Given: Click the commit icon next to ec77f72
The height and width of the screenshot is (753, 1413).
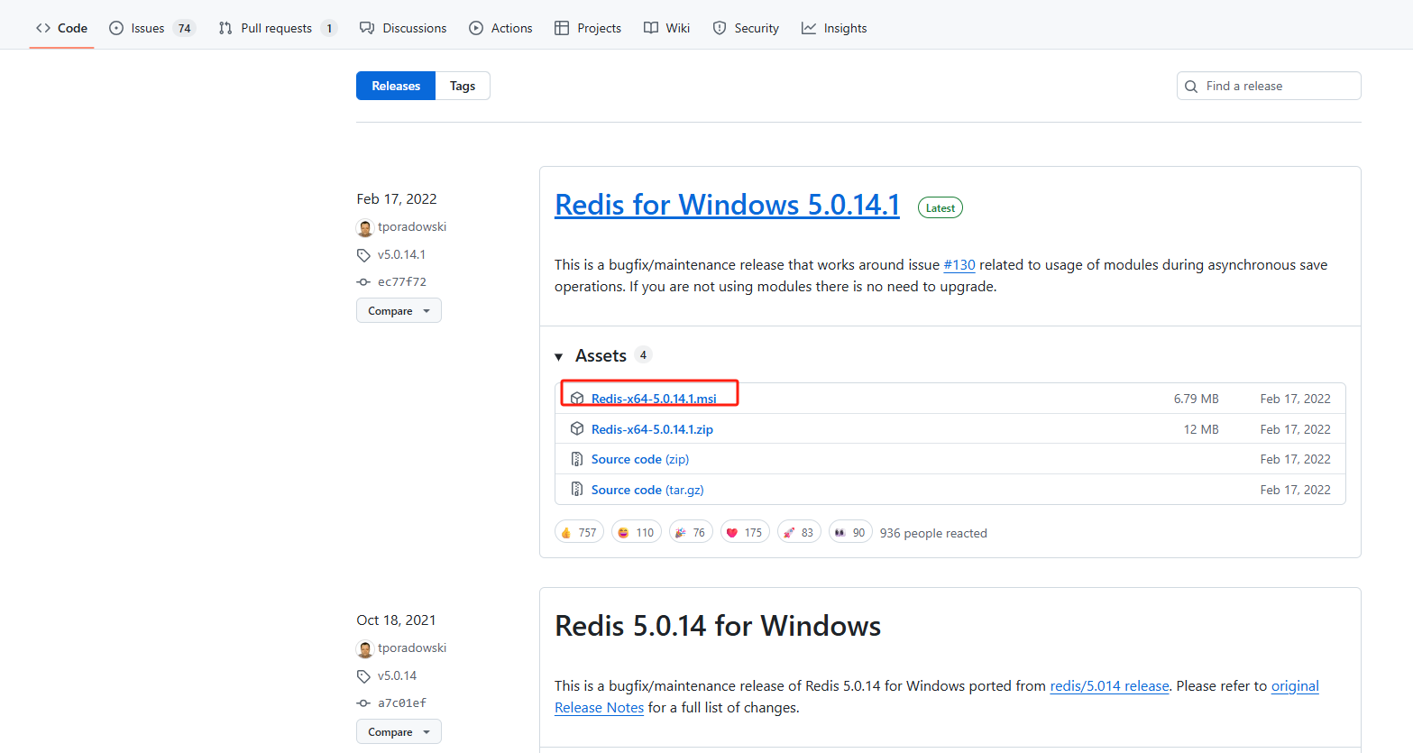Looking at the screenshot, I should (363, 282).
